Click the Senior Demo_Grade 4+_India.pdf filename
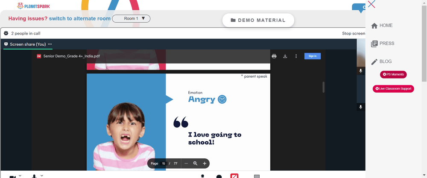Screen dimensions: 427x178 click(72, 56)
